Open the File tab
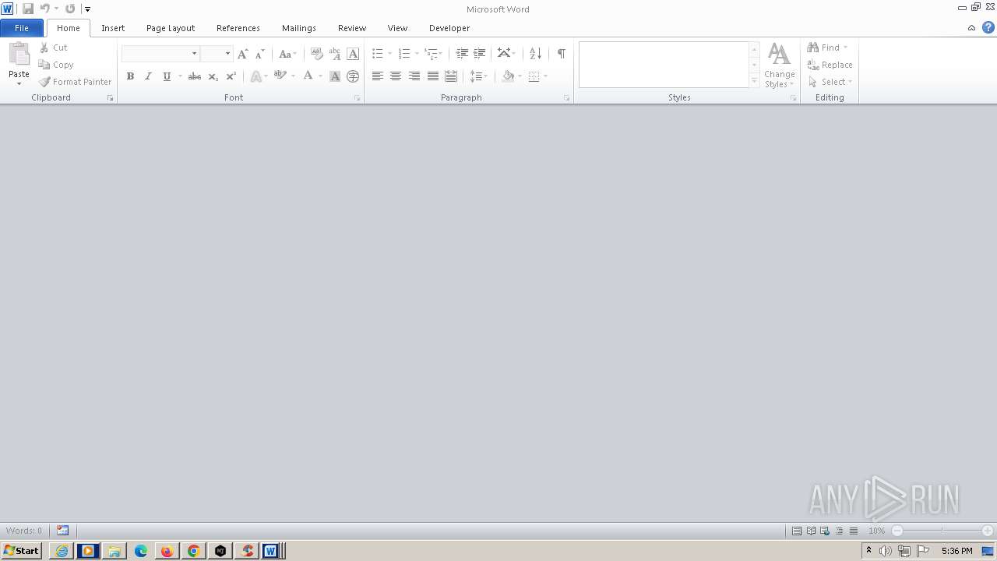 tap(22, 28)
